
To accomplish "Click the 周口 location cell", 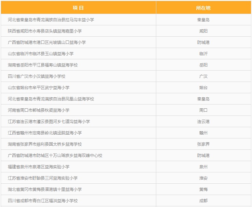I will [x=203, y=110].
